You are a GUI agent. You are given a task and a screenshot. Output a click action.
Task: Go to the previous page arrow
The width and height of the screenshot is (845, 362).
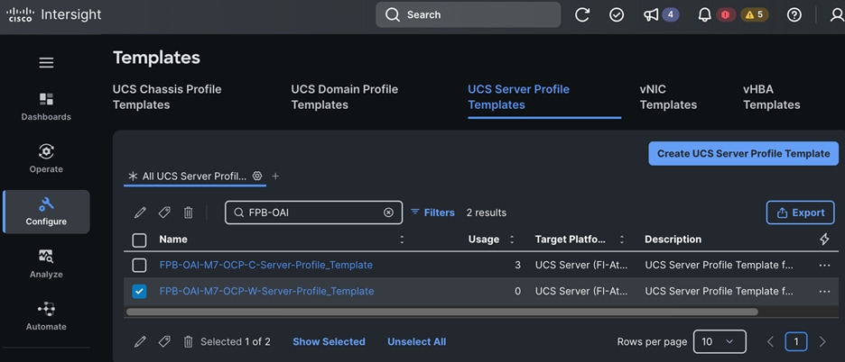point(770,341)
